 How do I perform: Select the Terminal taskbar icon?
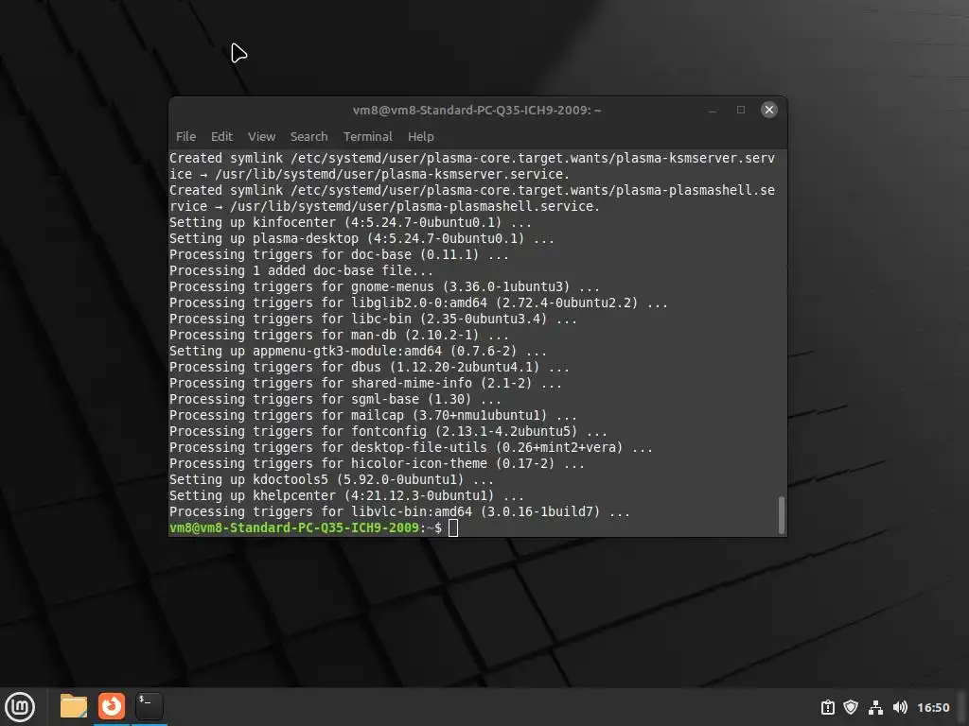click(149, 706)
